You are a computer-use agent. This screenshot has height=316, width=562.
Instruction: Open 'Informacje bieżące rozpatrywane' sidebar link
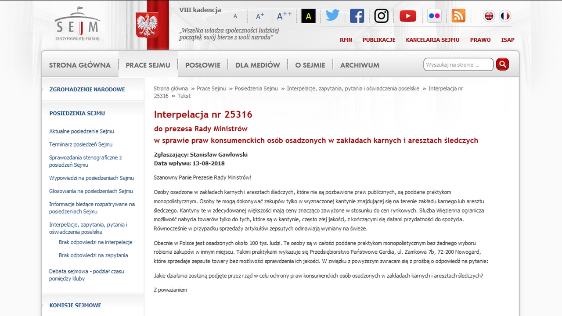click(x=92, y=208)
